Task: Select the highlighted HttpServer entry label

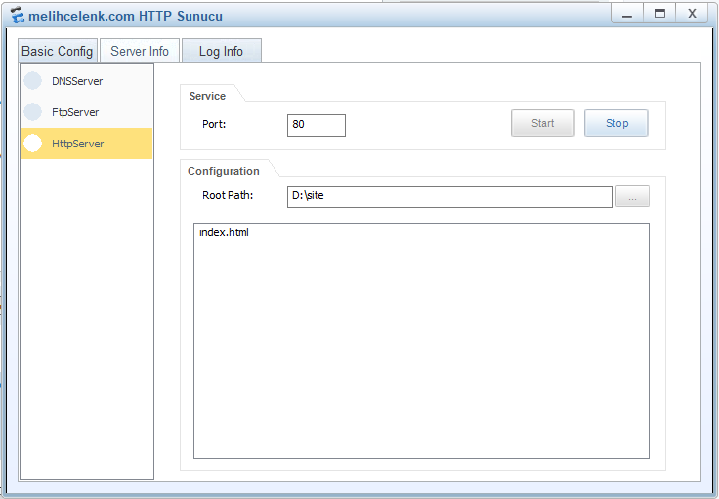Action: 78,144
